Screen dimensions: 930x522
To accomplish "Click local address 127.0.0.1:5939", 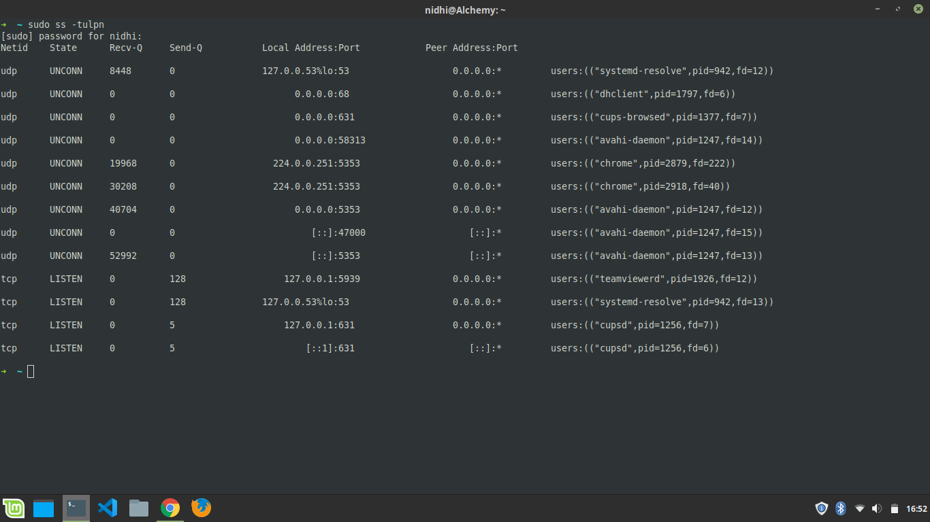I will point(322,279).
